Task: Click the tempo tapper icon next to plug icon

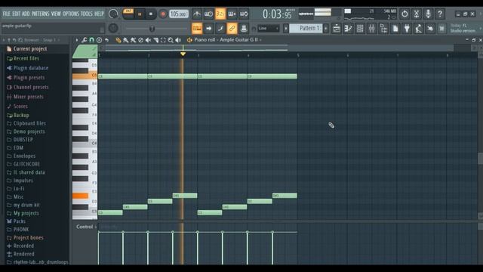Action: click(x=418, y=29)
